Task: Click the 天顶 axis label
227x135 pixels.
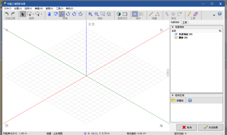Action: point(91,24)
